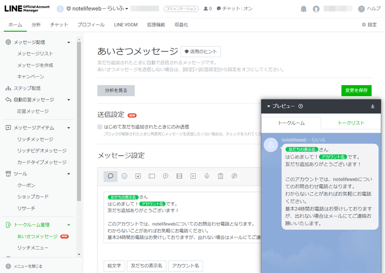This screenshot has width=385, height=273.
Task: Click the preview help question icon
Action: [300, 106]
